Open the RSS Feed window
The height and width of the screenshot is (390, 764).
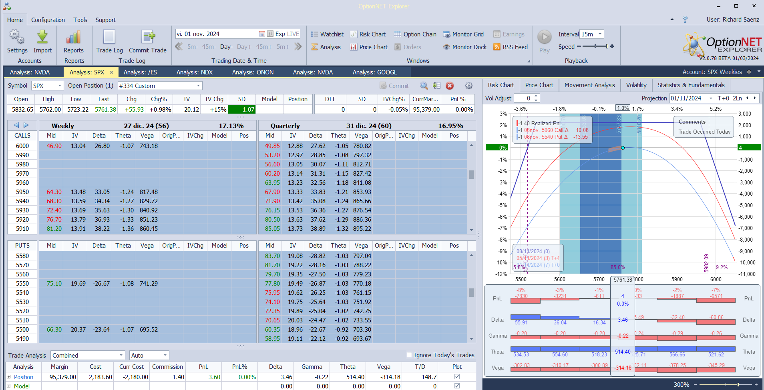tap(511, 47)
